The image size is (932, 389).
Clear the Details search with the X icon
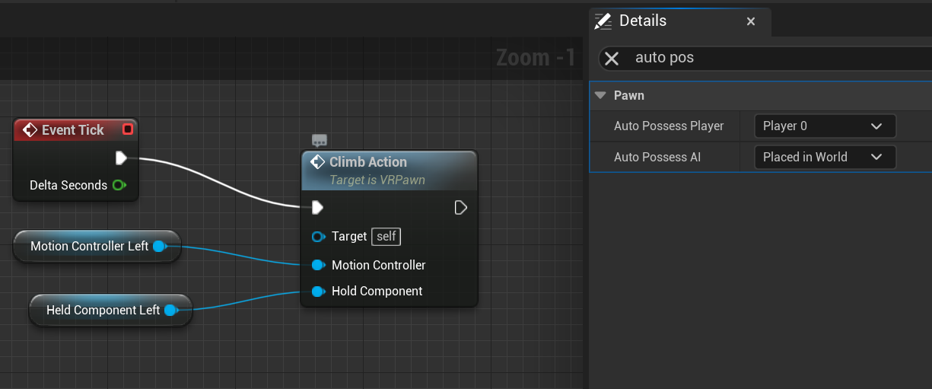[612, 58]
